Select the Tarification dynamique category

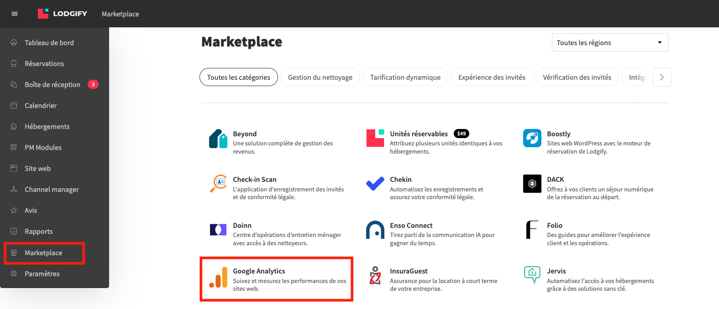405,77
